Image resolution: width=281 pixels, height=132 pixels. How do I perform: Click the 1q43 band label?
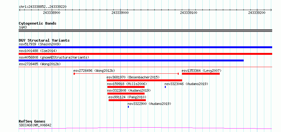click(x=23, y=27)
